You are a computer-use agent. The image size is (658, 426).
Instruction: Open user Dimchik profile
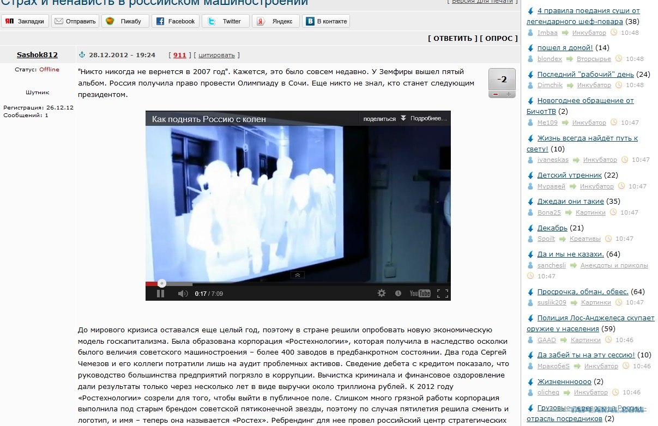(x=550, y=85)
